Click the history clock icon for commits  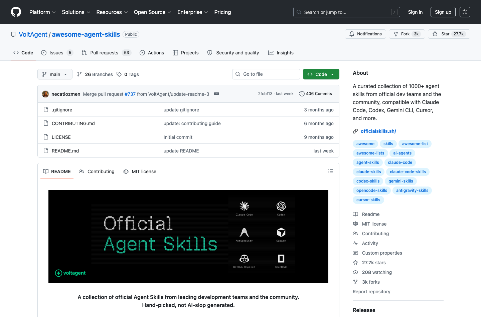pyautogui.click(x=302, y=94)
